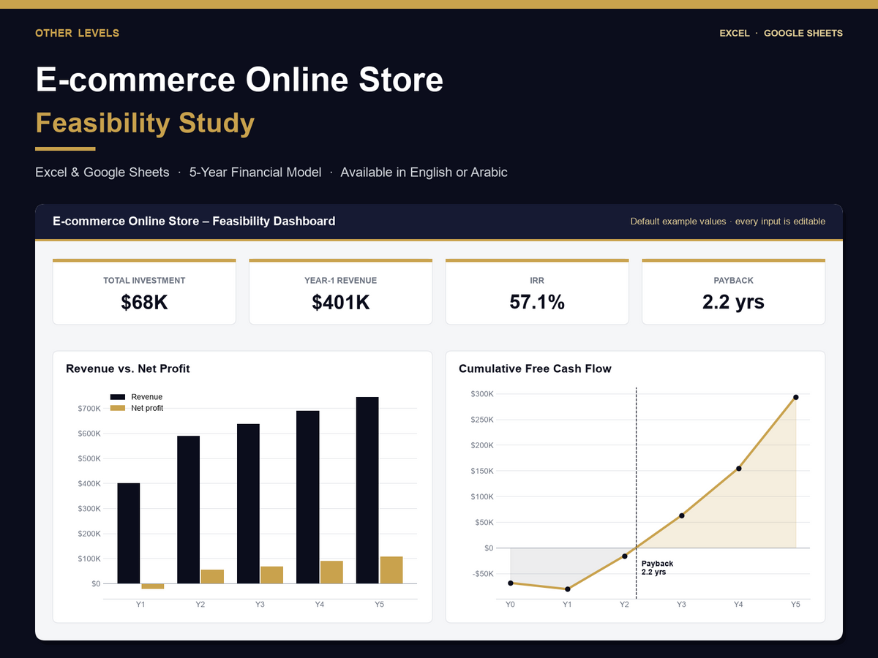Click the Y1 cash flow data point

[567, 589]
